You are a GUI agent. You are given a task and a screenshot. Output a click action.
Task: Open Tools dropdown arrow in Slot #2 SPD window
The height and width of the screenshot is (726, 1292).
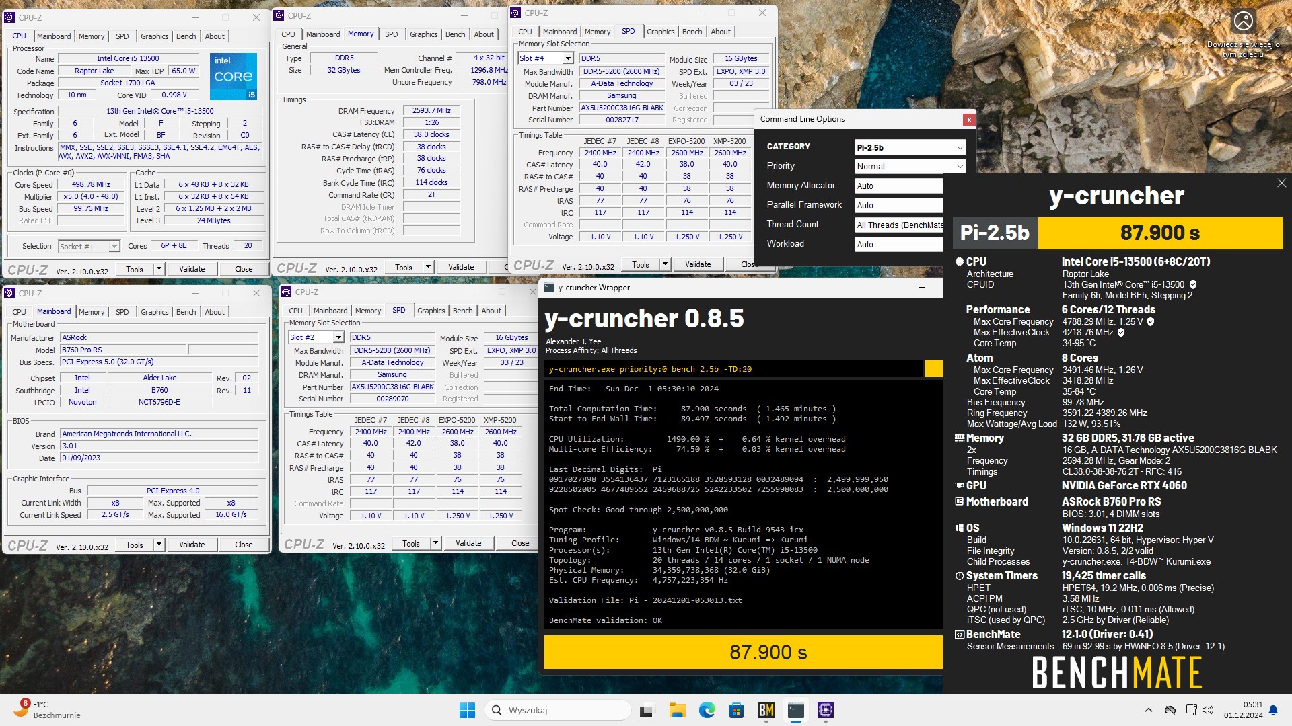[435, 543]
